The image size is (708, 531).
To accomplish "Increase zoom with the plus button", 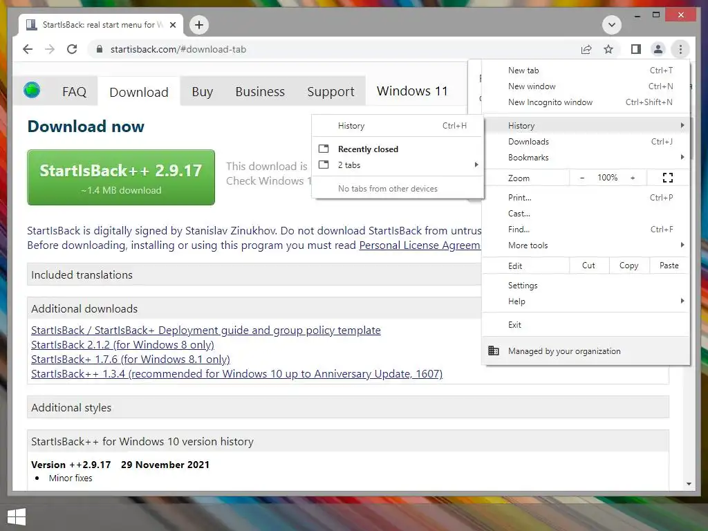I will pyautogui.click(x=633, y=178).
